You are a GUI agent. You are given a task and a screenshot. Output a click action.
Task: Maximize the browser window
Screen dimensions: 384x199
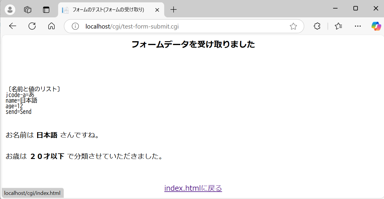355,9
